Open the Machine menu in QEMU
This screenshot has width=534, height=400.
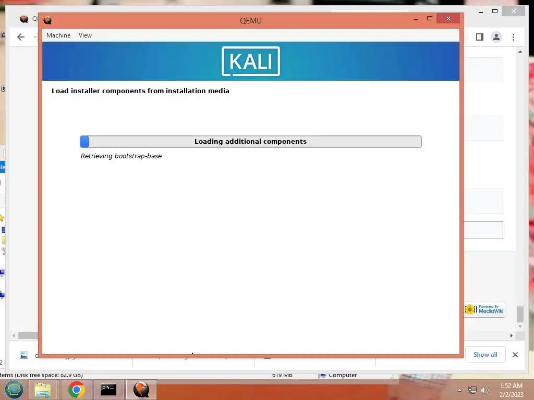[x=58, y=35]
